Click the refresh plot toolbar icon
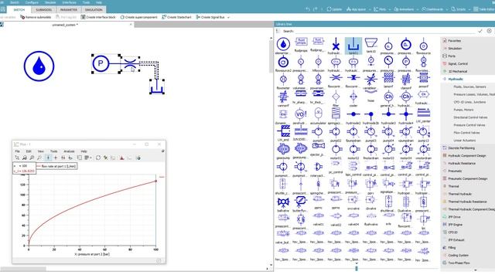 (98, 158)
